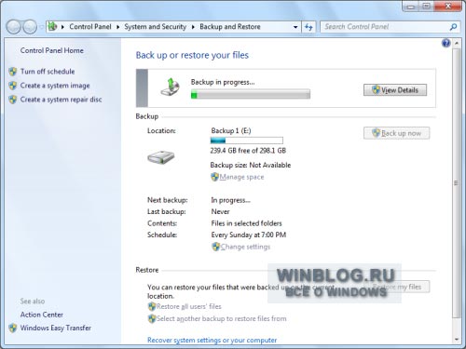The image size is (466, 349).
Task: Click the Back up now button
Action: pyautogui.click(x=397, y=133)
